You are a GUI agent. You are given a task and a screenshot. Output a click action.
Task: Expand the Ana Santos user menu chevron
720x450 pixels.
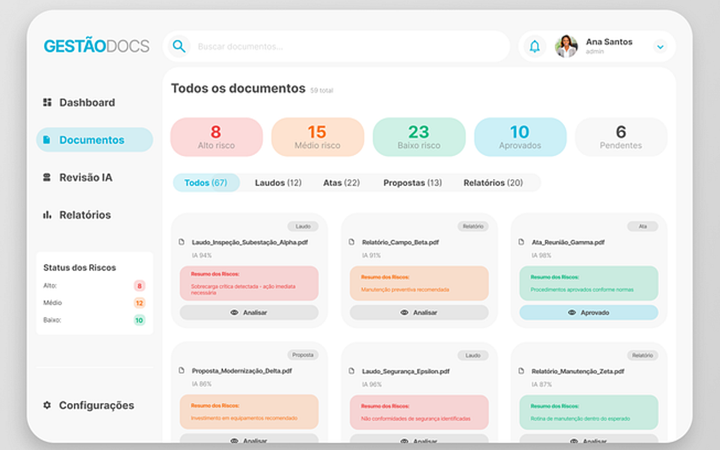coord(660,47)
